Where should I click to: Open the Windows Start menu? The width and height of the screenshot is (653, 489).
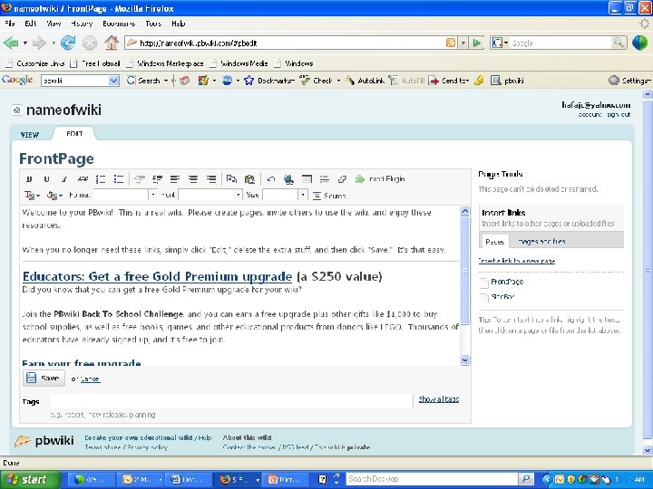point(29,479)
